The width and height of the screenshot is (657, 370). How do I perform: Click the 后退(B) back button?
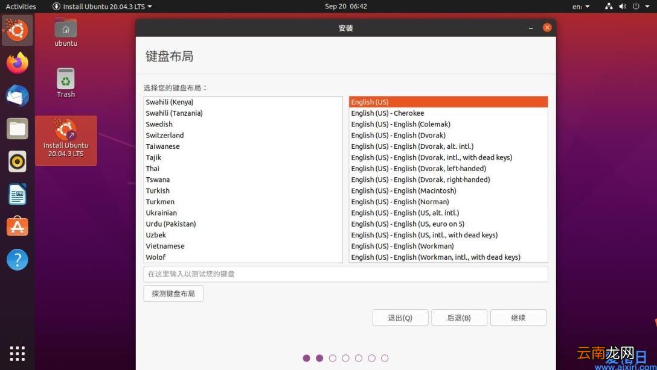[x=459, y=318]
